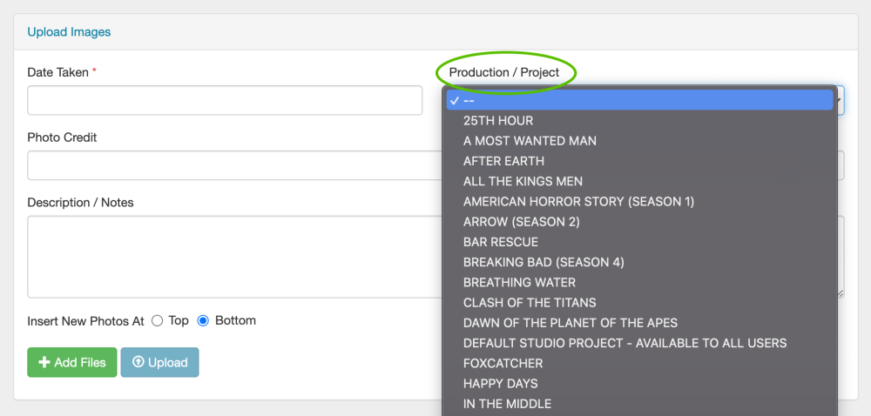Select the Bottom radio button
This screenshot has height=416, width=871.
(x=203, y=320)
